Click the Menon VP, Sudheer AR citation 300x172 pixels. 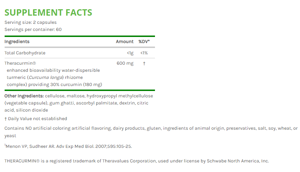(68, 146)
